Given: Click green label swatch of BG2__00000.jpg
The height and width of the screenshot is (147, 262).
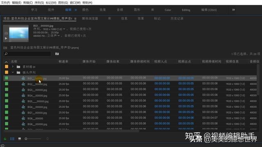Looking at the screenshot, I should tap(7, 84).
